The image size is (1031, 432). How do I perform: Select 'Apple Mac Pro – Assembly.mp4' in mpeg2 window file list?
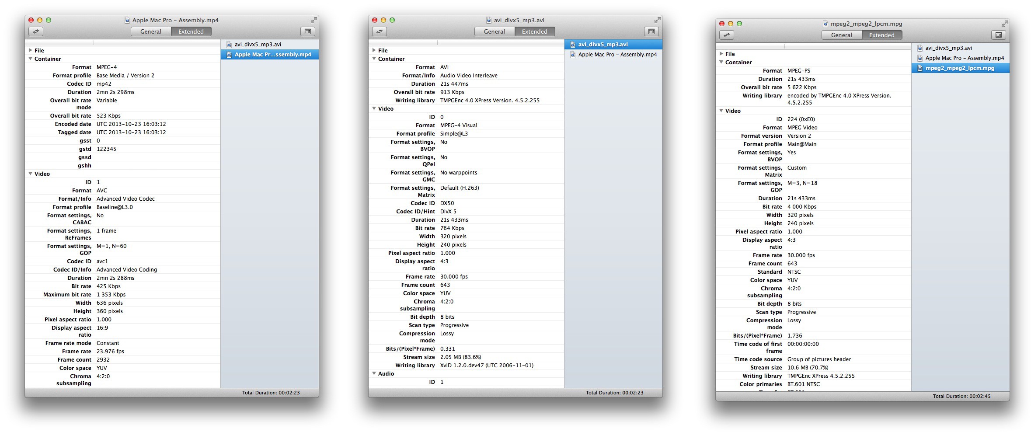click(x=961, y=58)
